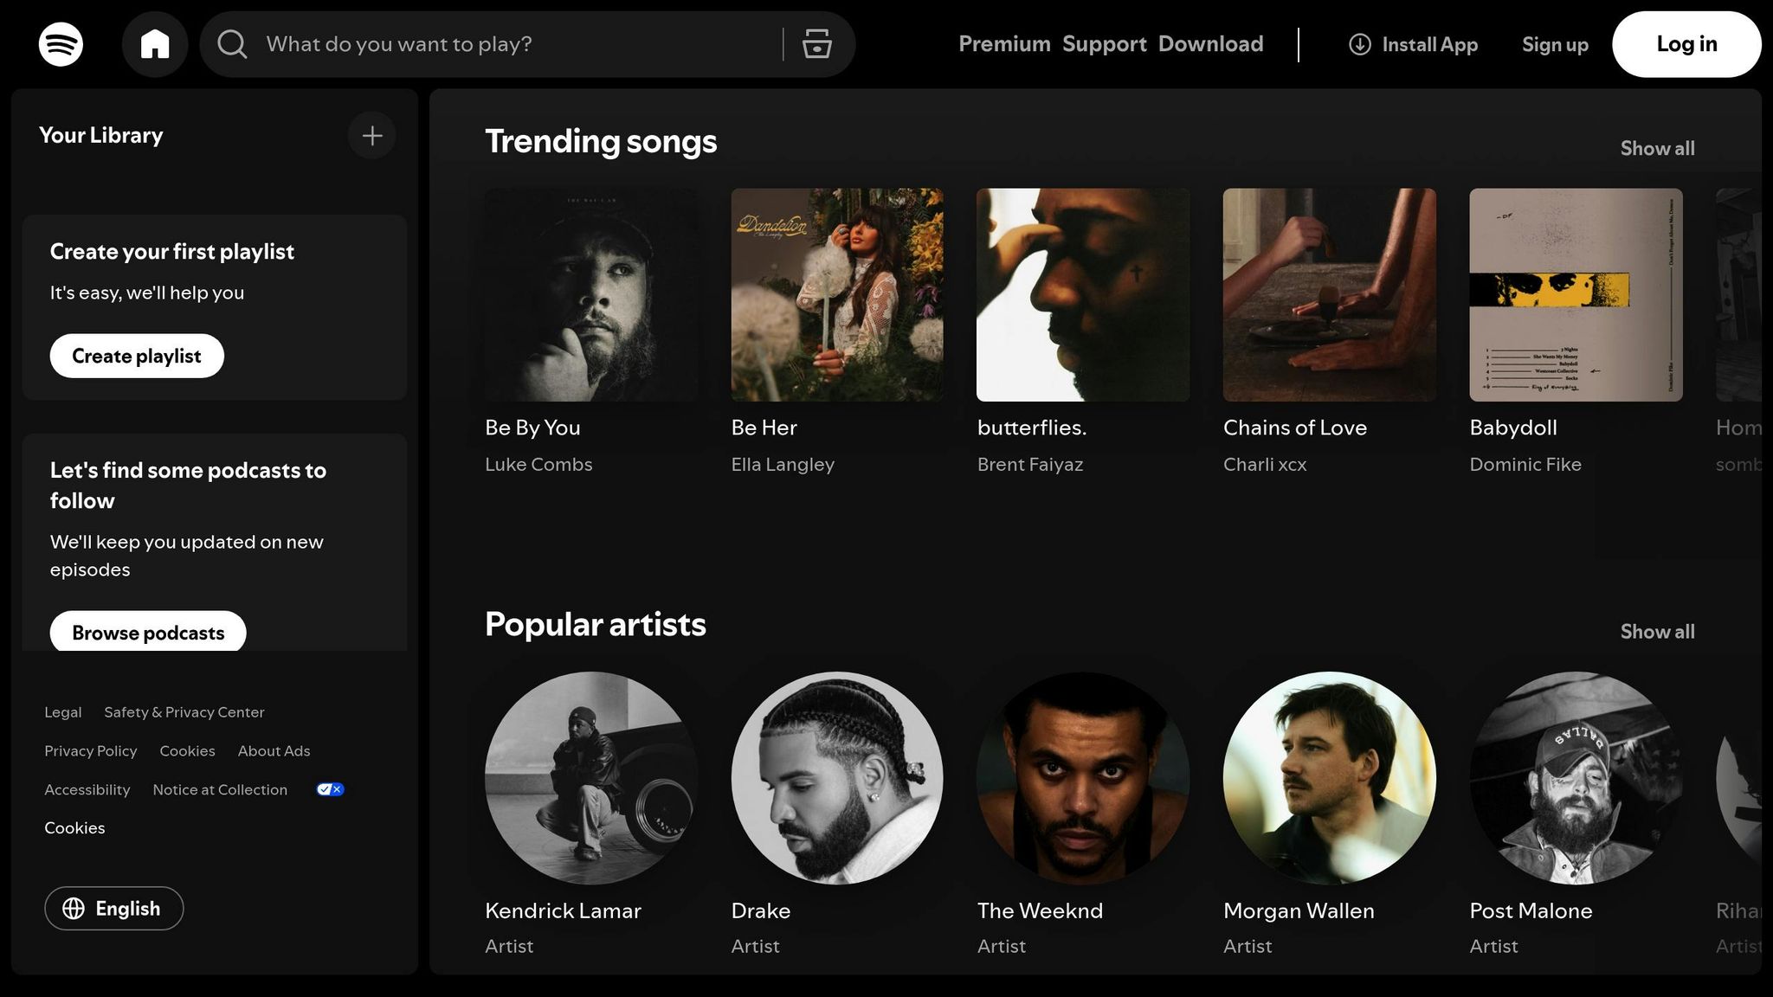Click 'Create your first playlist' text

tap(172, 252)
